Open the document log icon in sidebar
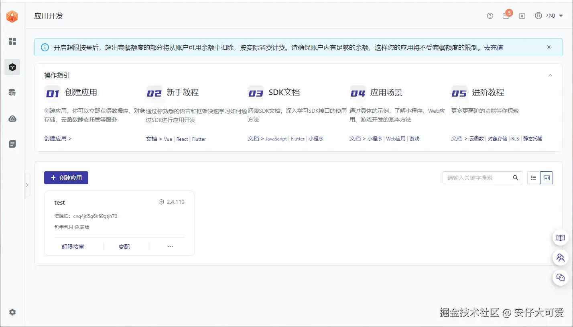 12,144
